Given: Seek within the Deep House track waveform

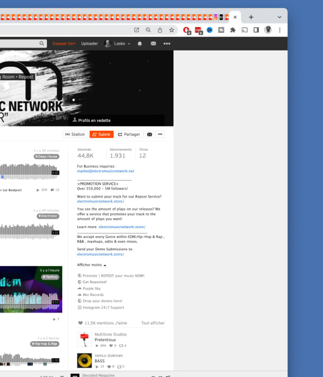Looking at the screenshot, I should click(29, 172).
